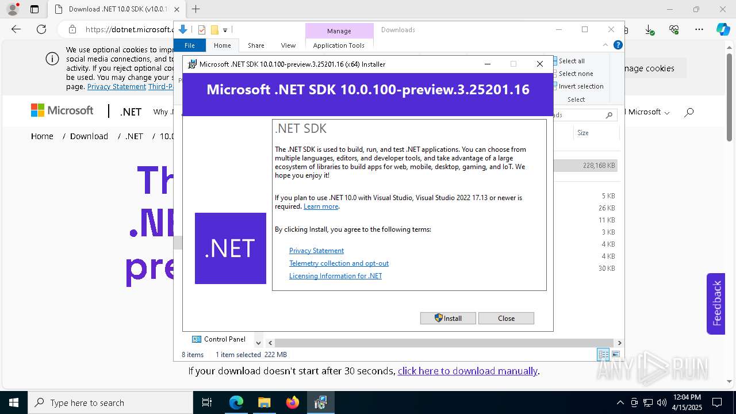Open Explorer Help question mark icon
The image size is (736, 414).
(618, 45)
